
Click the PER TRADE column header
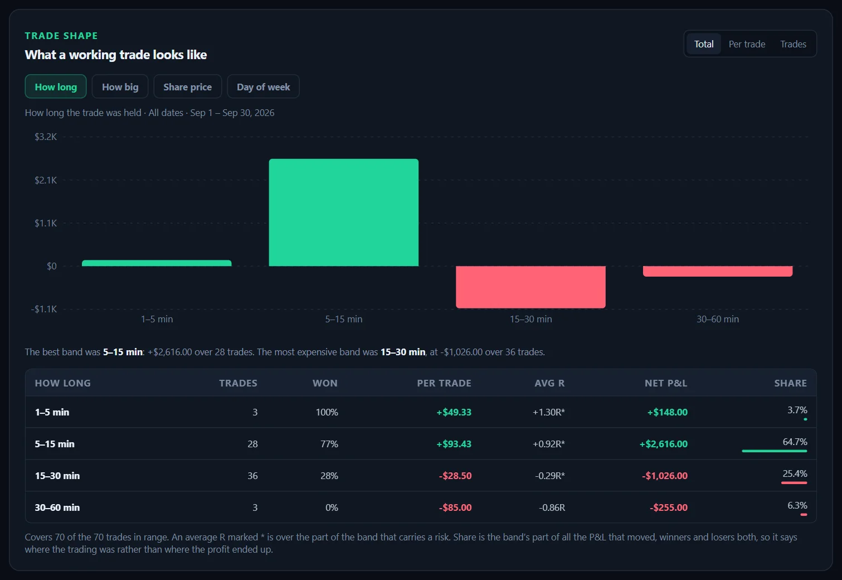(x=444, y=383)
